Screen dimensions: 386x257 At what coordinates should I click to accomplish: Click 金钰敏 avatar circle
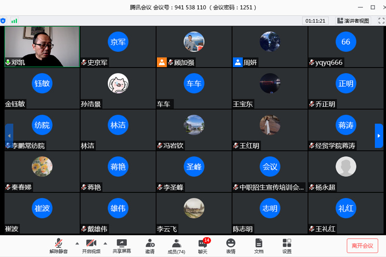[x=42, y=83]
